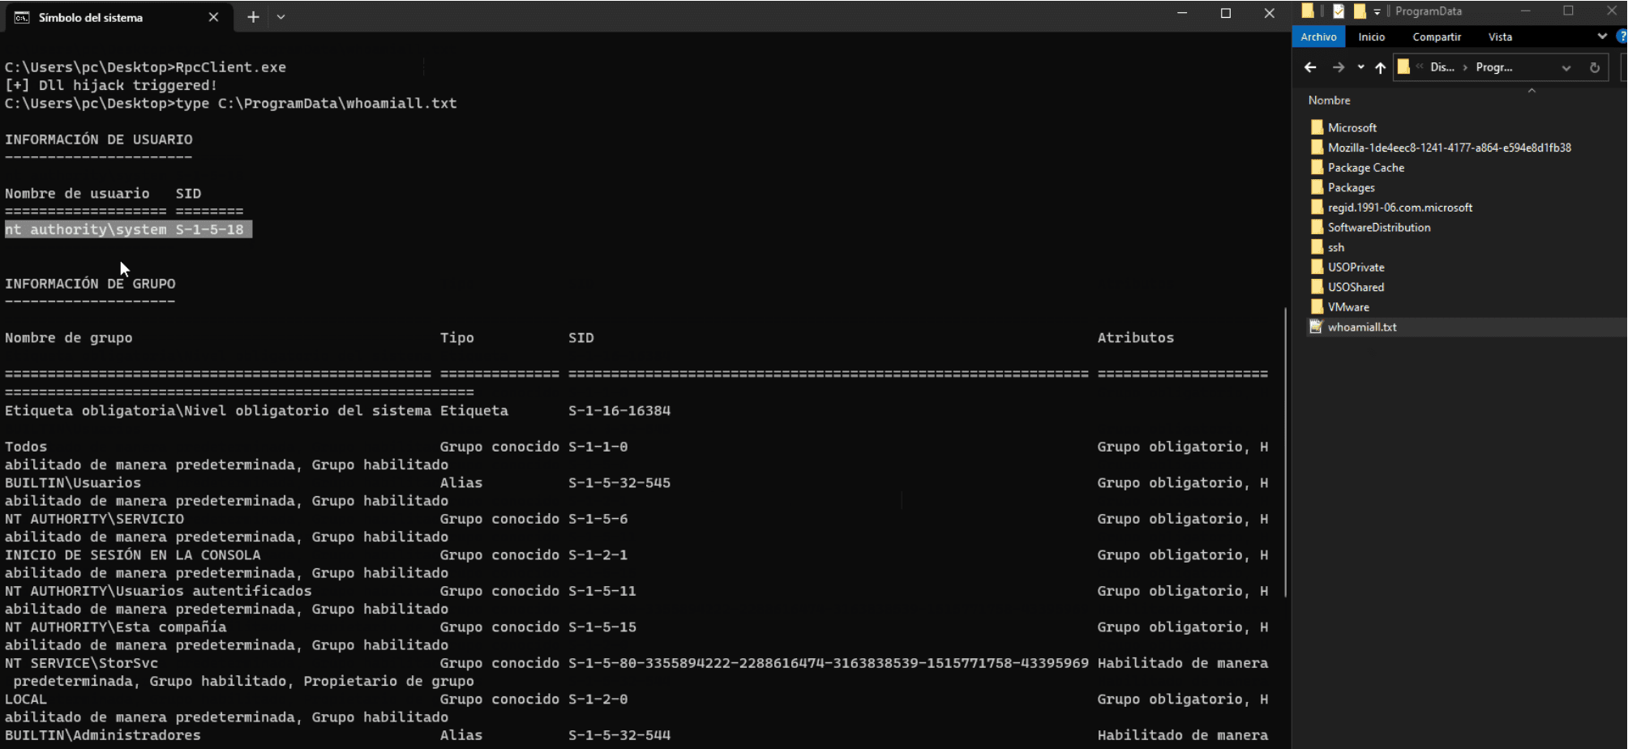Click the Packages folder icon
This screenshot has width=1628, height=749.
tap(1317, 187)
